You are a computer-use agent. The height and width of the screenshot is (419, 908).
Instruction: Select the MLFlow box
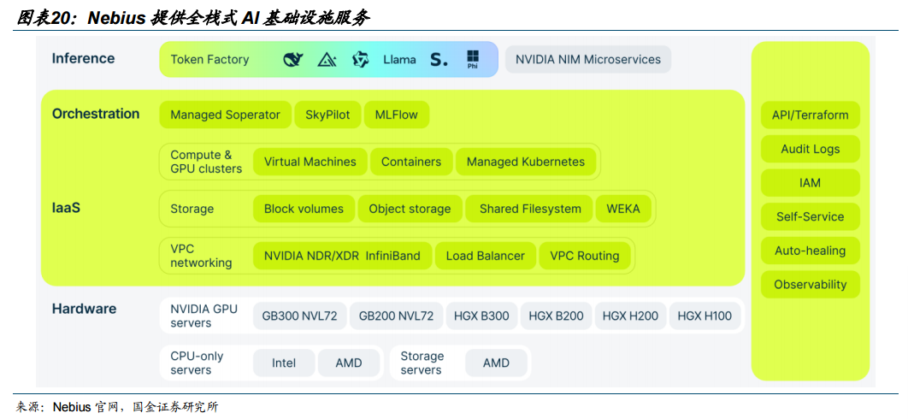[396, 115]
